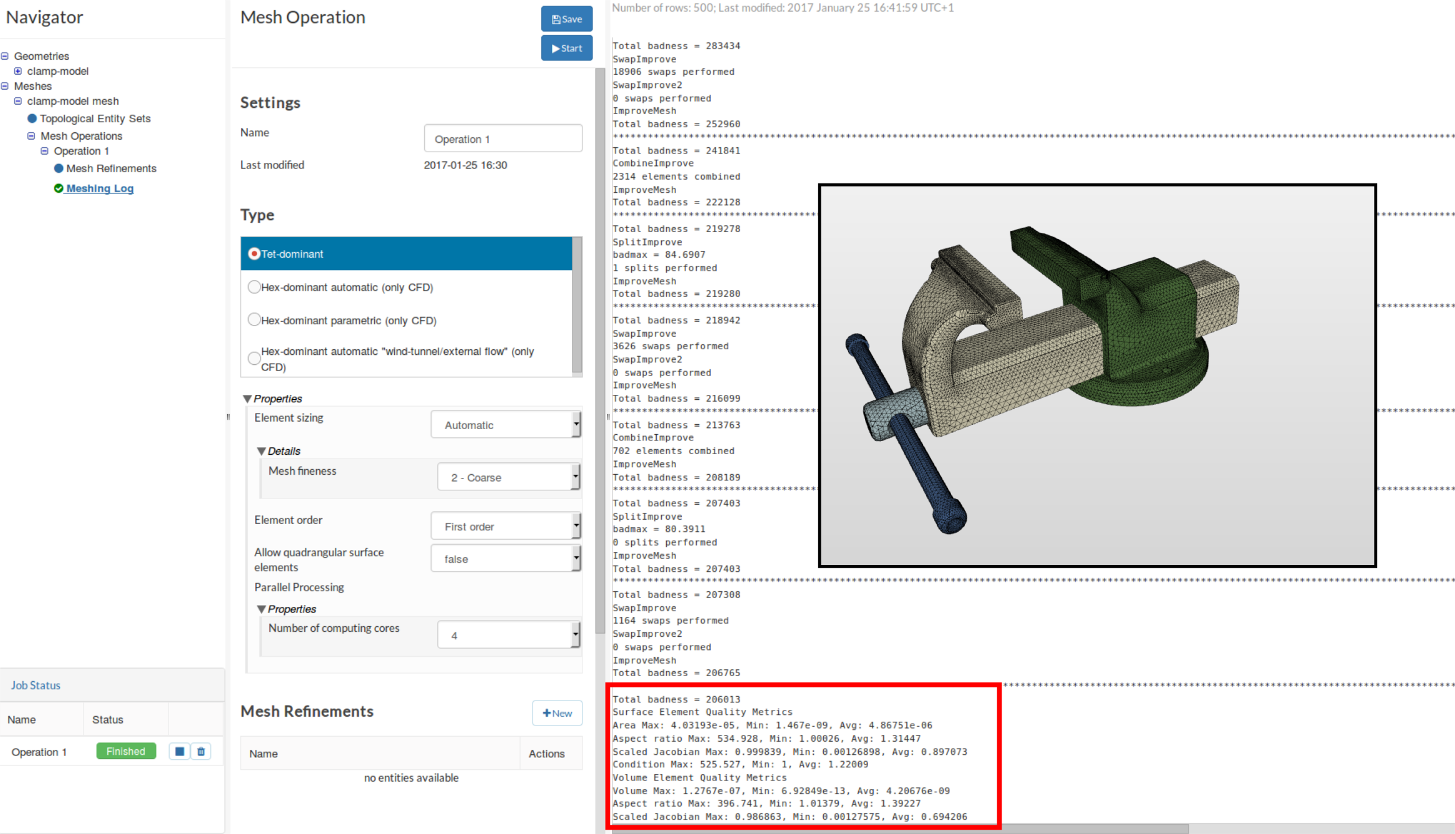Open Mesh Refinements in the navigator tree
1455x834 pixels.
point(111,168)
